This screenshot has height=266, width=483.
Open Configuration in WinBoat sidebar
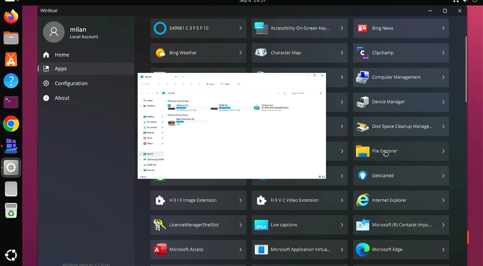[86, 83]
